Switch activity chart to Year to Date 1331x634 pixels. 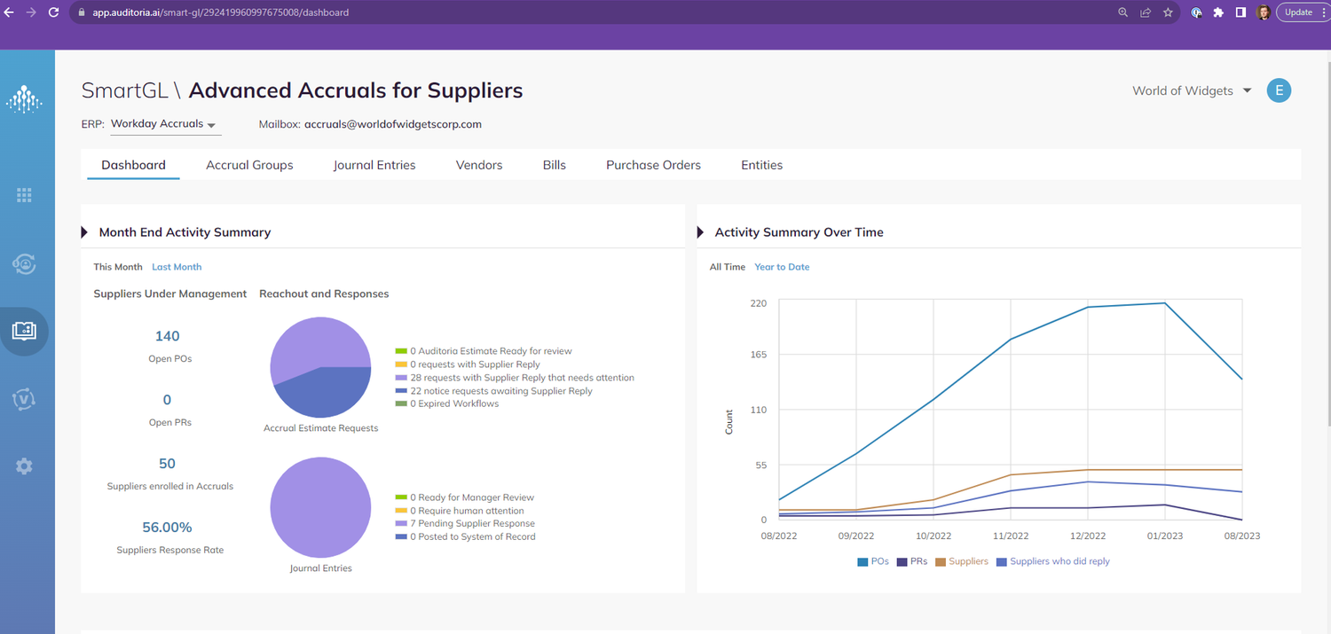[781, 266]
